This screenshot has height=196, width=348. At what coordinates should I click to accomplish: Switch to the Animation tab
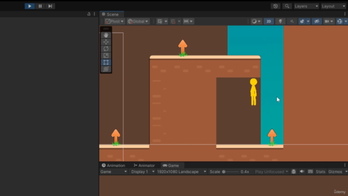tap(114, 166)
